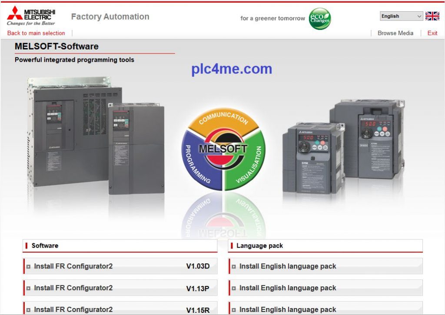Install first English language pack
The width and height of the screenshot is (445, 315).
[325, 266]
